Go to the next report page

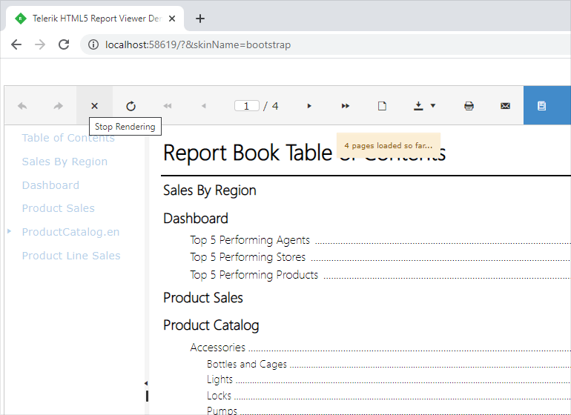309,106
